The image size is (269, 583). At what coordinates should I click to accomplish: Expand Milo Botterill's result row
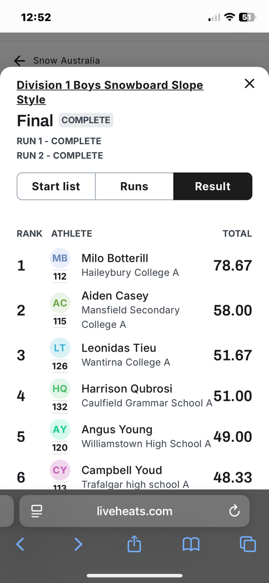pyautogui.click(x=134, y=266)
